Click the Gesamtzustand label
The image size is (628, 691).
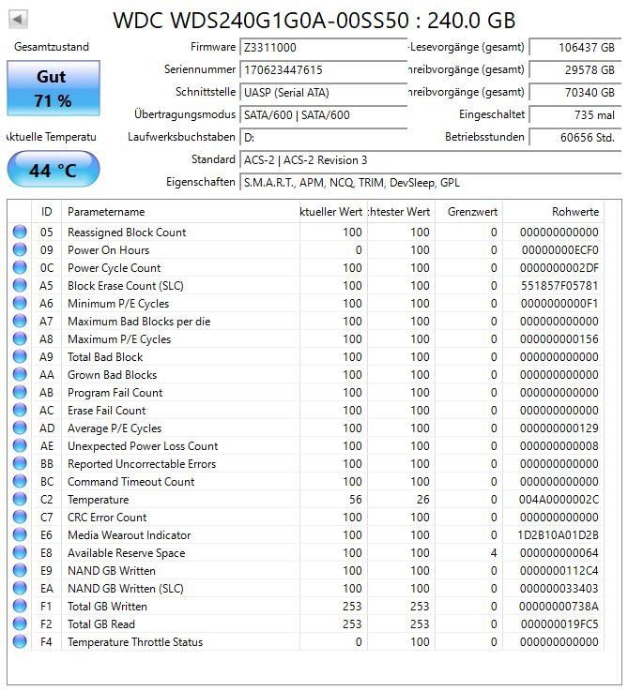(52, 47)
